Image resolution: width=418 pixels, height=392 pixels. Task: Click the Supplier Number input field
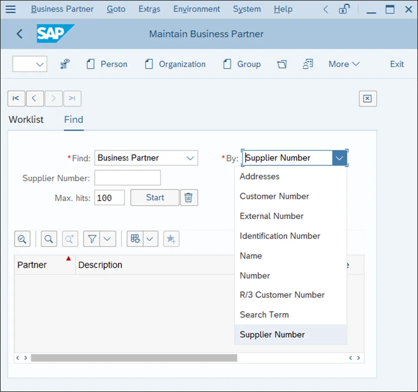click(128, 177)
